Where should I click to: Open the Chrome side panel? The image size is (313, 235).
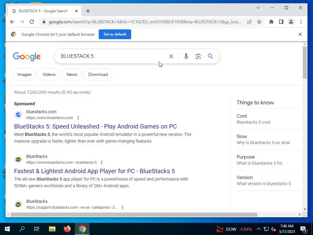pos(281,22)
